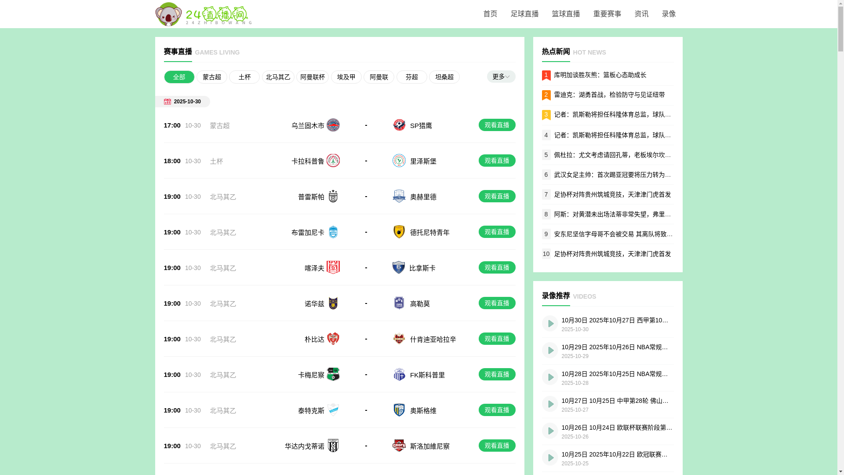Click the 奥赫里德 team crest
Viewport: 844px width, 475px height.
399,196
